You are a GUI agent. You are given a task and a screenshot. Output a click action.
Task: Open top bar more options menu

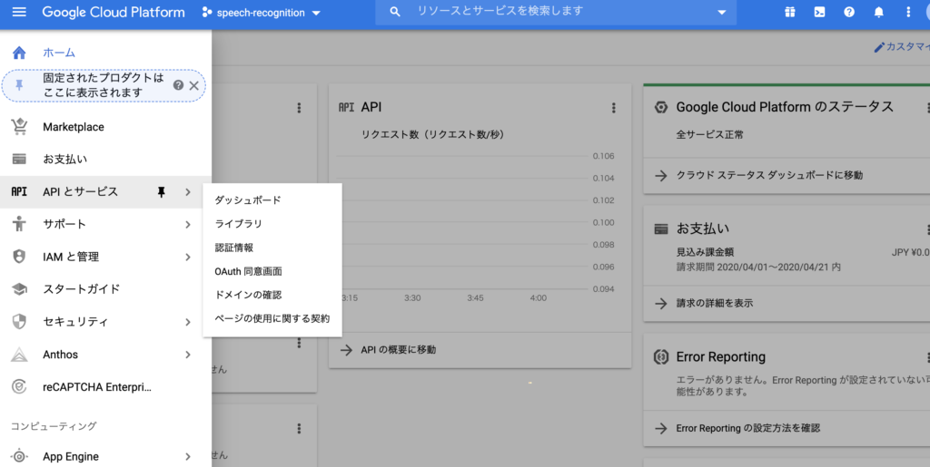tap(908, 12)
